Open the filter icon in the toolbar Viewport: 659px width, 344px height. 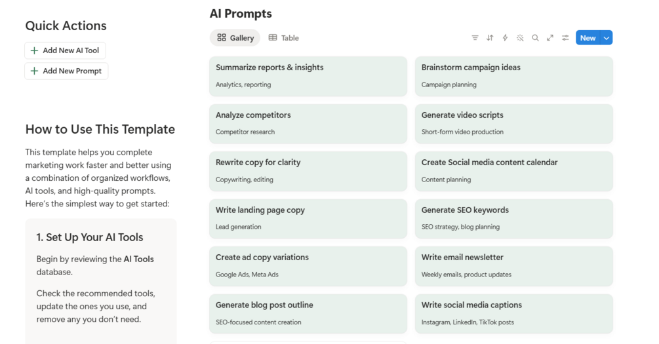click(475, 38)
